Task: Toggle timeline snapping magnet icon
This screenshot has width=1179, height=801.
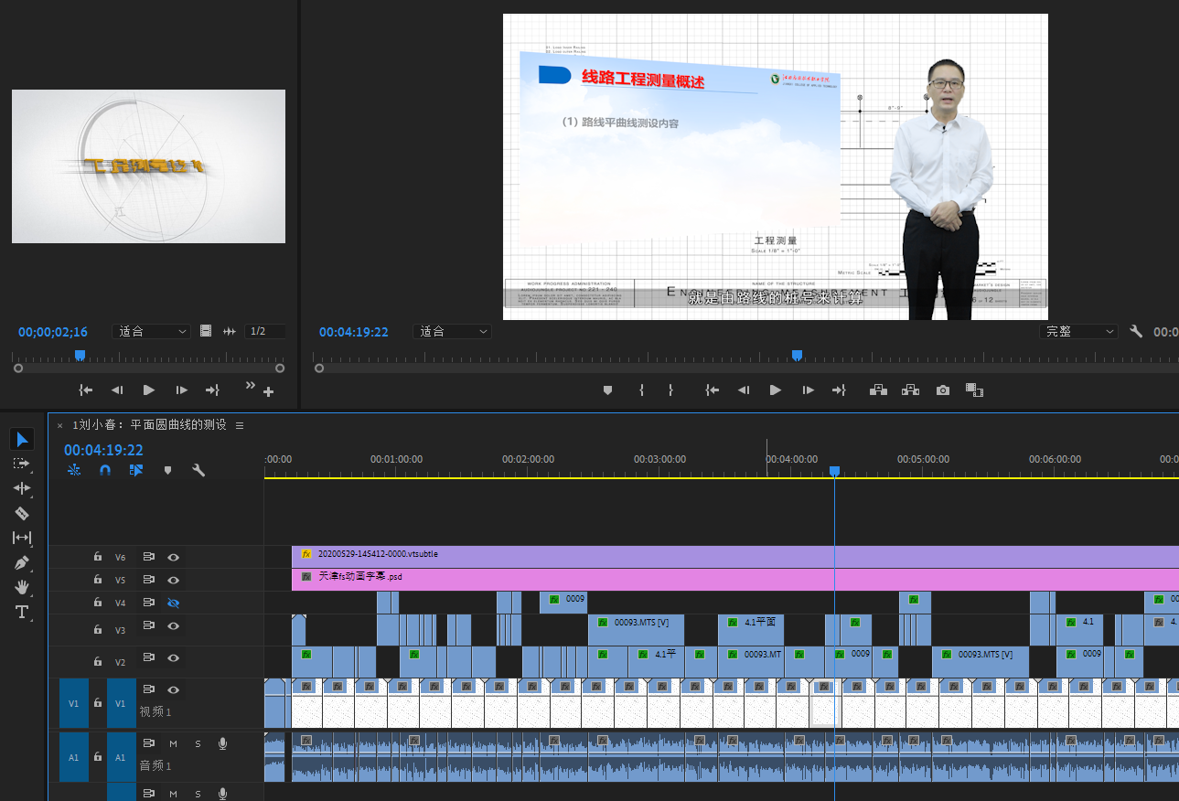Action: [x=105, y=470]
